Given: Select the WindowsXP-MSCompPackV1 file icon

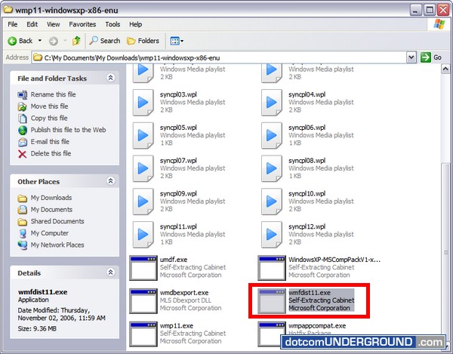Looking at the screenshot, I should point(272,268).
